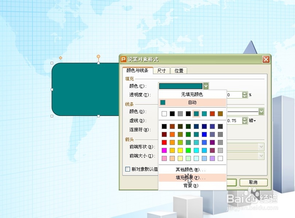Increase 0.75 line weight with up arrow
Viewport: 295px width, 218px height.
click(245, 119)
